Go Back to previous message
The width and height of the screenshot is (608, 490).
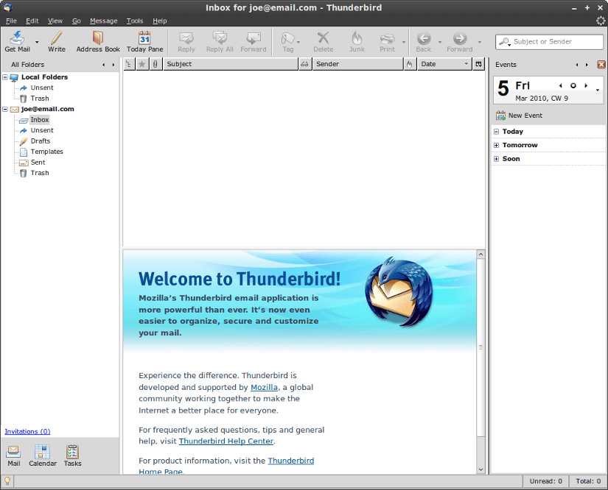pos(424,41)
